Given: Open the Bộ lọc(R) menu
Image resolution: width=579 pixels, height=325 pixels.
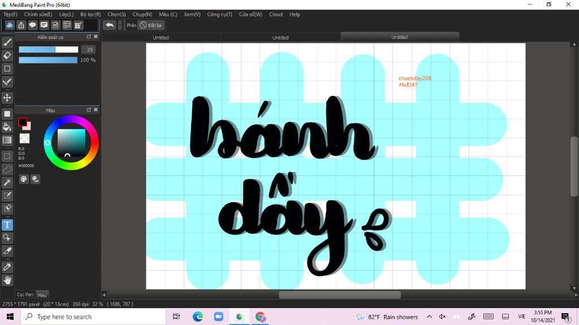Looking at the screenshot, I should (90, 14).
